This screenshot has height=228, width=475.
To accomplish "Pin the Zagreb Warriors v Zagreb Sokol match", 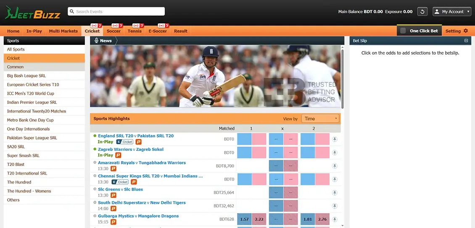I will [335, 153].
